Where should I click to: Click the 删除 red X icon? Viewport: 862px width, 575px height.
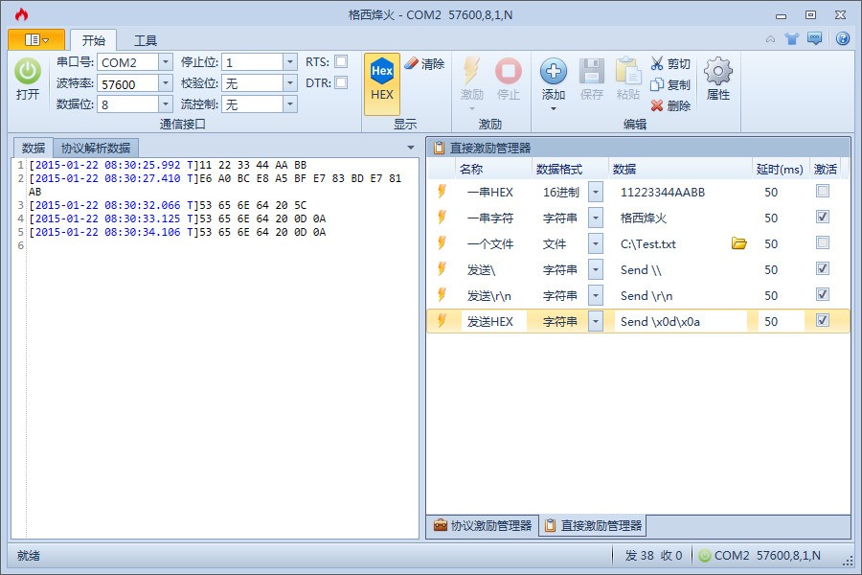[657, 105]
